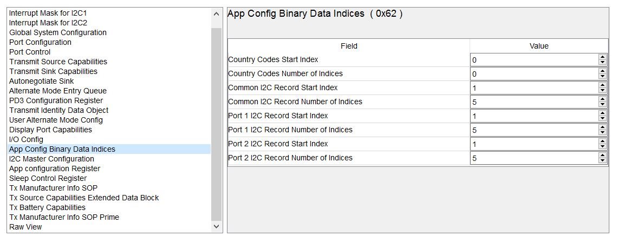Click the Field column header
The width and height of the screenshot is (618, 243).
349,46
